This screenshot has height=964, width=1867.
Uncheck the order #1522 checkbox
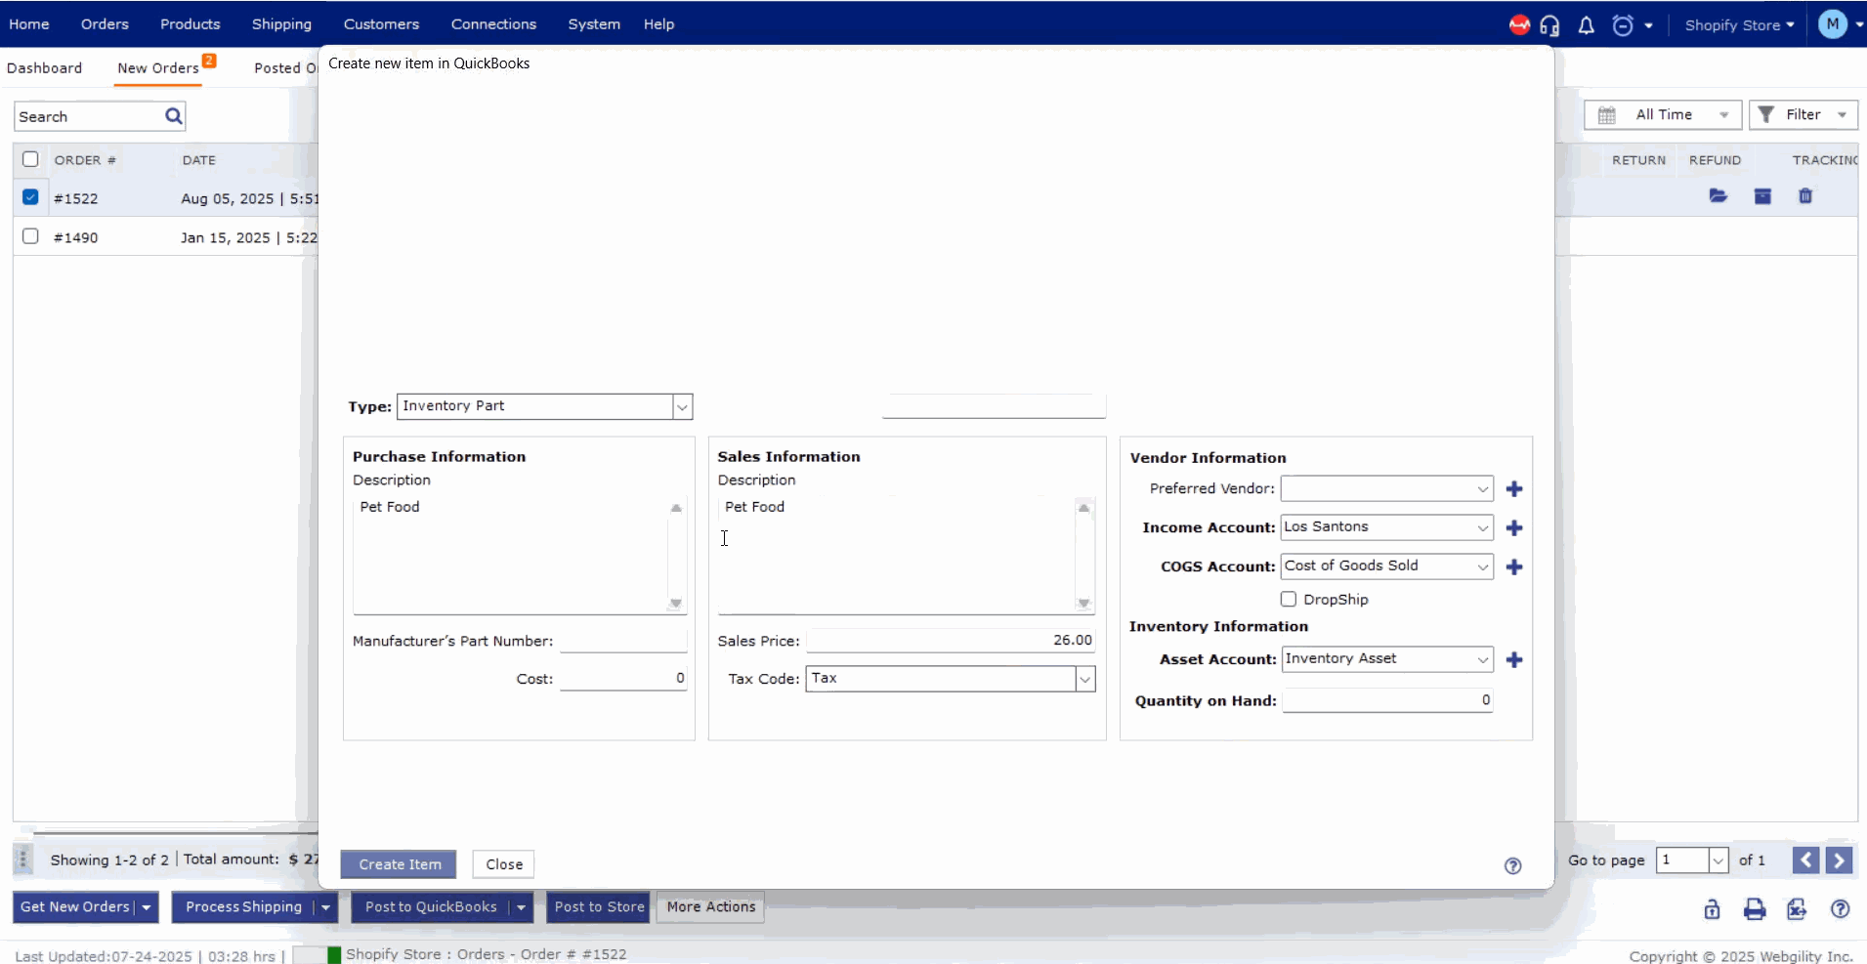(30, 197)
